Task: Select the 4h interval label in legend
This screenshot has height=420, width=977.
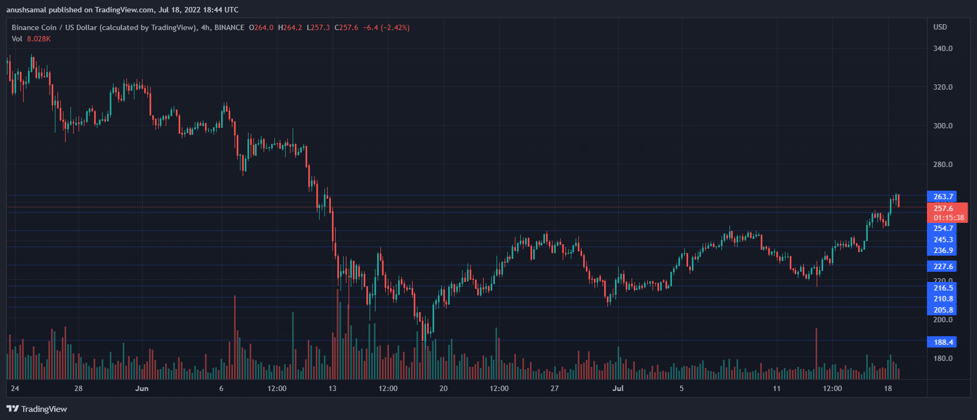Action: [x=206, y=27]
